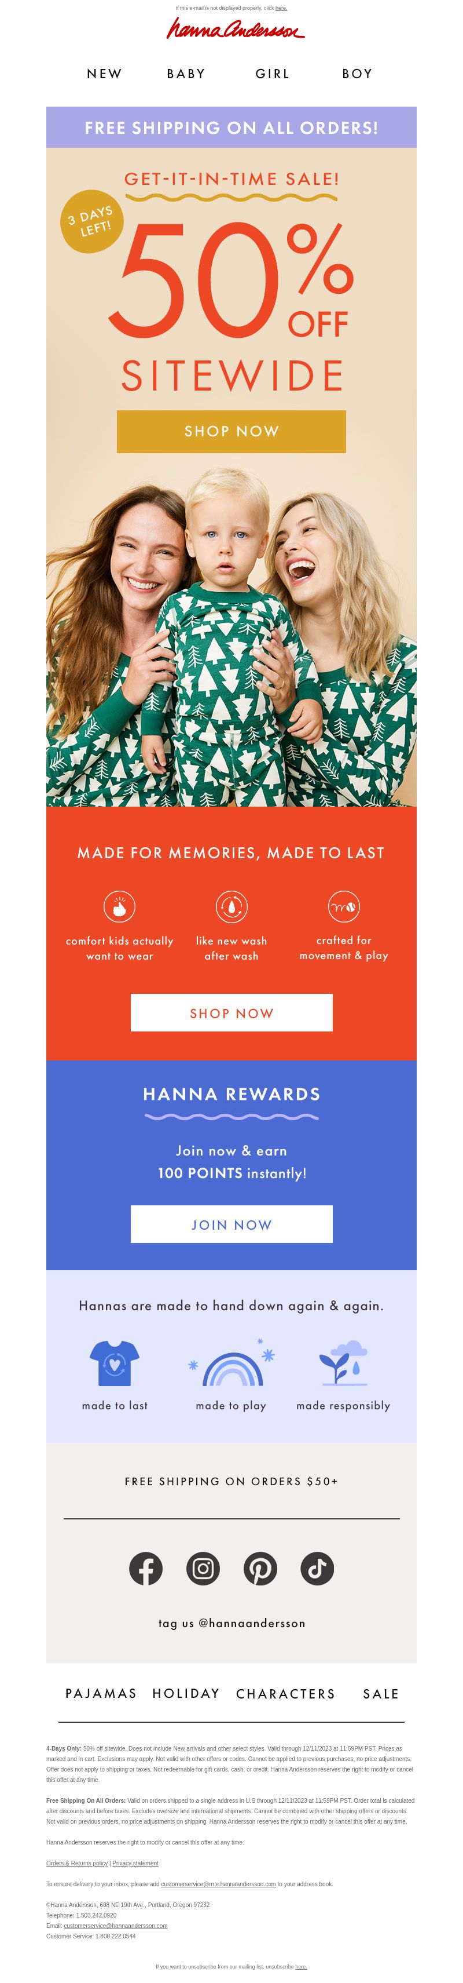
Task: Click the made to play rainbow icon
Action: pyautogui.click(x=232, y=1365)
